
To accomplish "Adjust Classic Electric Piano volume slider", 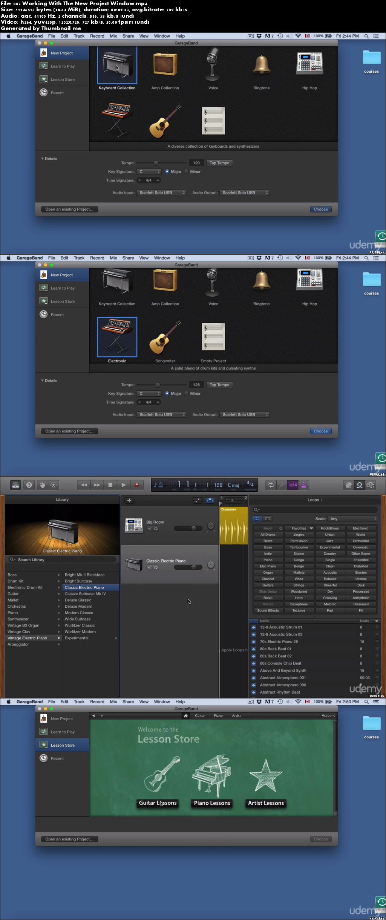I will click(188, 567).
